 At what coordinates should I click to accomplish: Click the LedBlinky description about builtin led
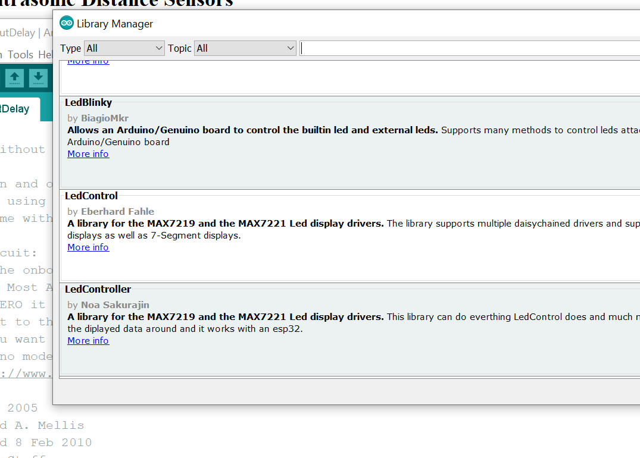click(354, 136)
